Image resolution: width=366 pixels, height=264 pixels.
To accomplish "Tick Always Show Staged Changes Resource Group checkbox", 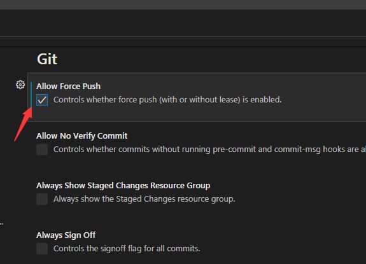I will point(42,199).
